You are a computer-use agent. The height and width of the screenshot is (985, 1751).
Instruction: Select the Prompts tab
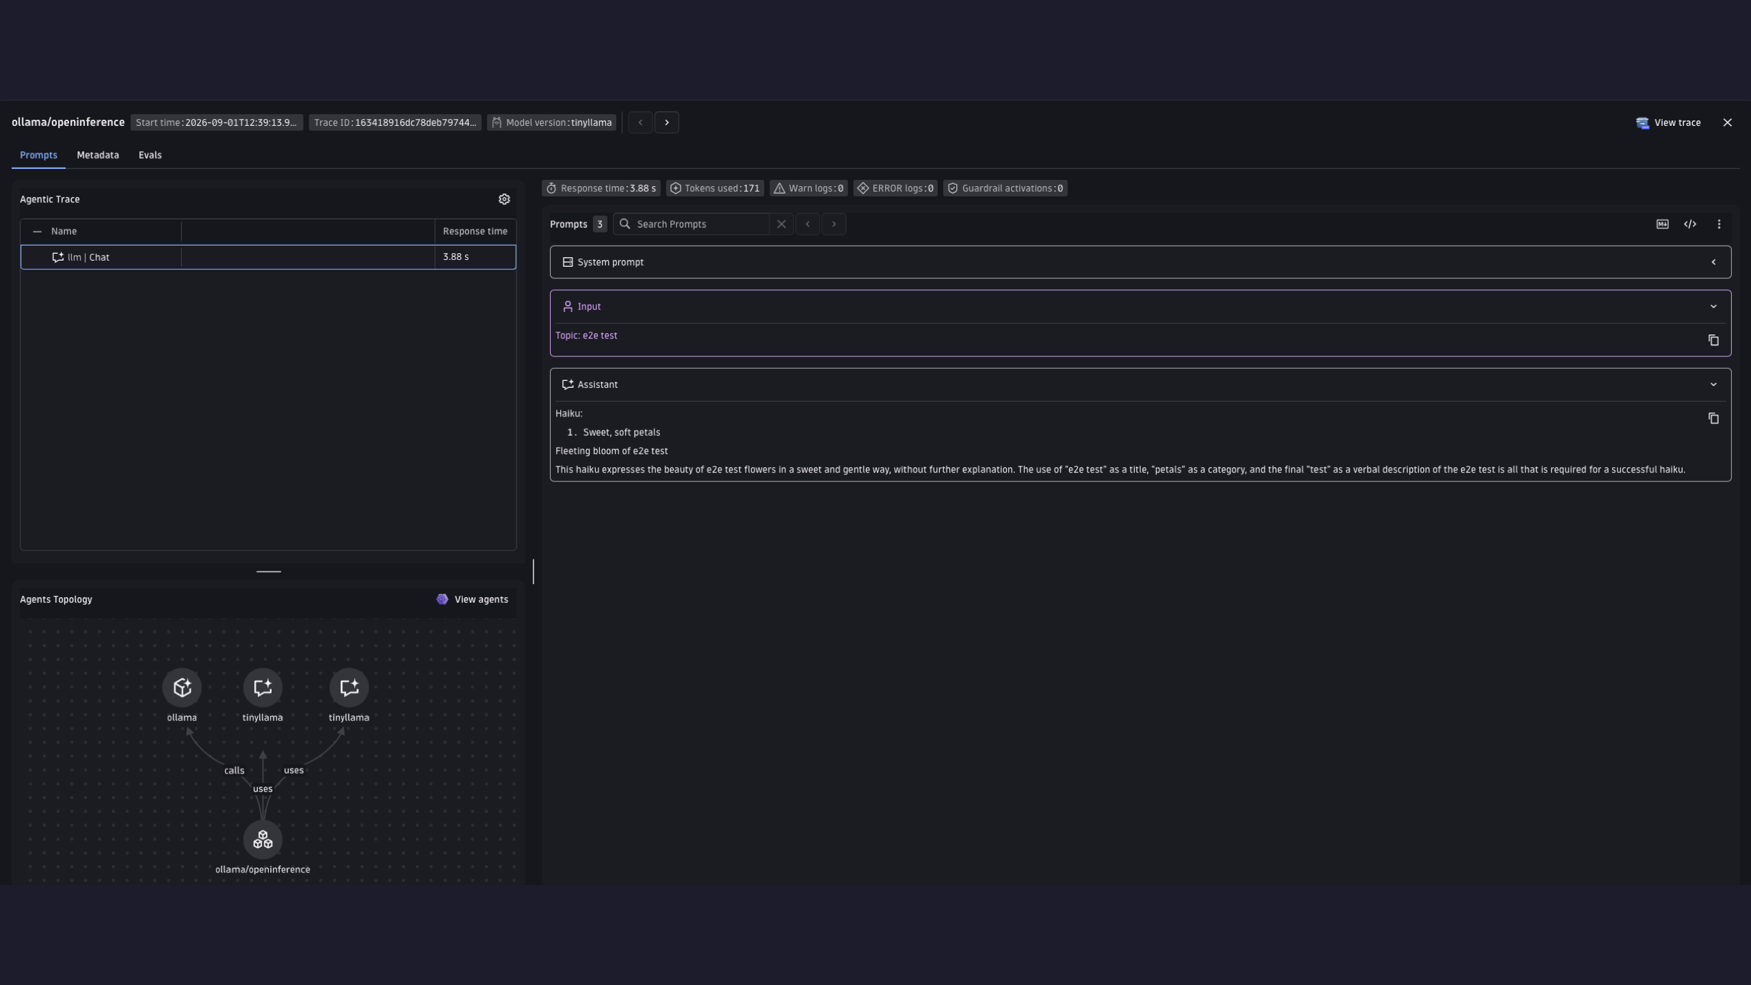point(38,155)
